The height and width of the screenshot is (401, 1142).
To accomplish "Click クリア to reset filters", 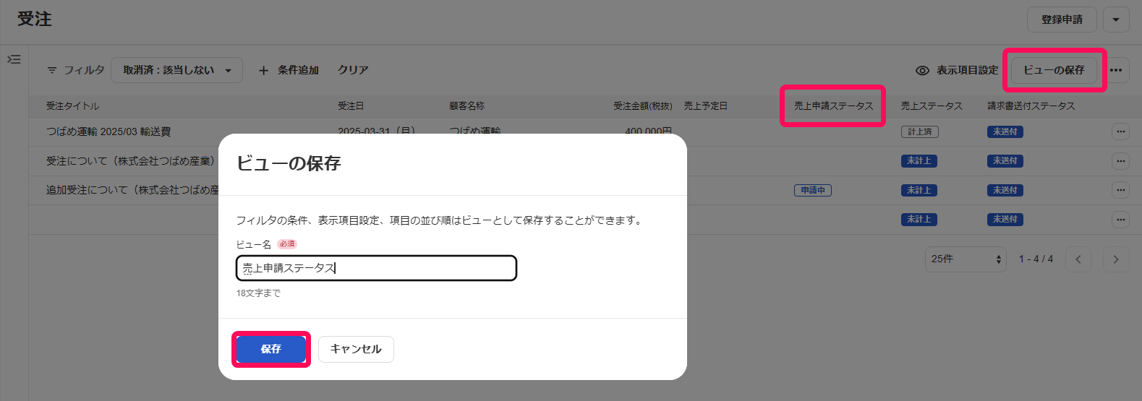I will tap(353, 70).
